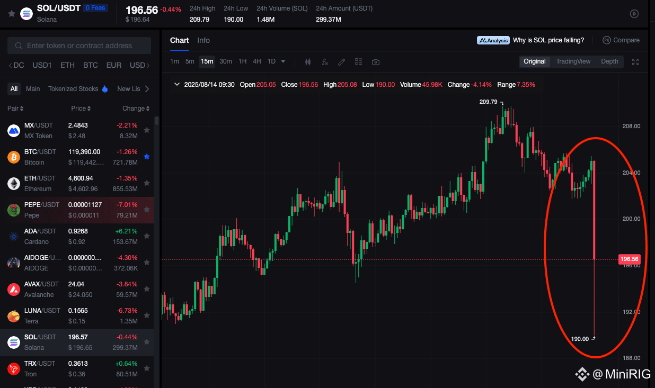
Task: Favorite ADA/USDT with its star
Action: click(x=147, y=236)
